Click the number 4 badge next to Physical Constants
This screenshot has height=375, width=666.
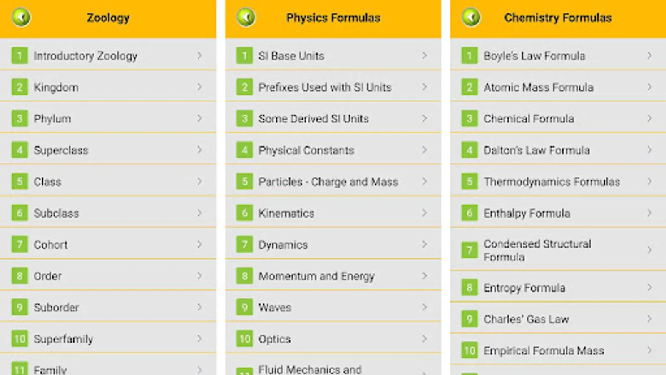coord(245,150)
